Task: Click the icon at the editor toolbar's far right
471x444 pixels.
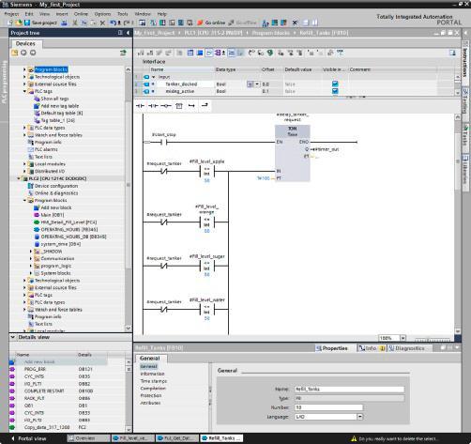Action: [x=452, y=53]
